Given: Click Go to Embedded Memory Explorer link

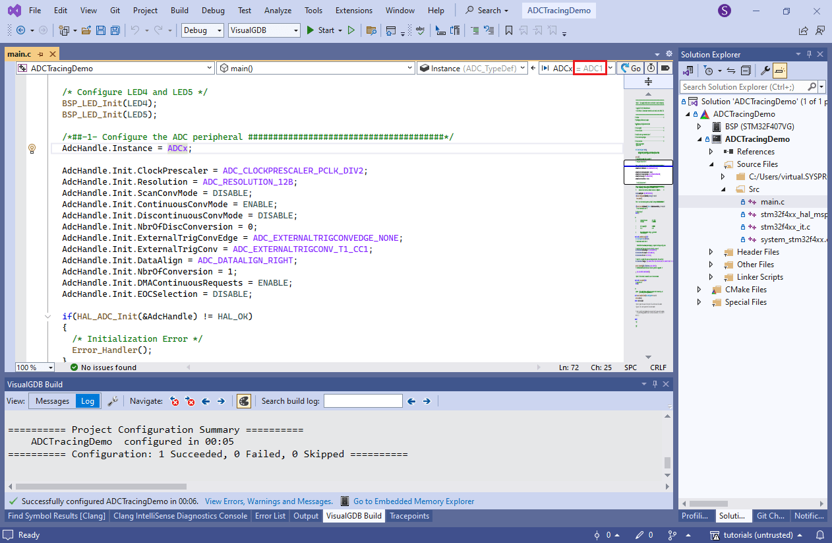Looking at the screenshot, I should tap(413, 501).
